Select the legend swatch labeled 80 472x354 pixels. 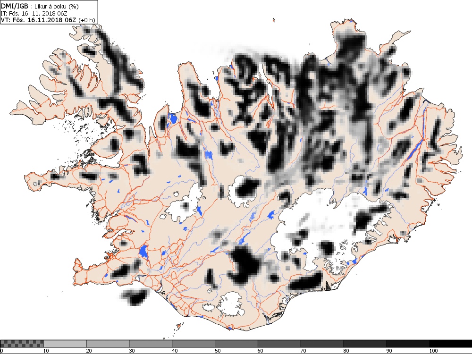tap(365, 344)
